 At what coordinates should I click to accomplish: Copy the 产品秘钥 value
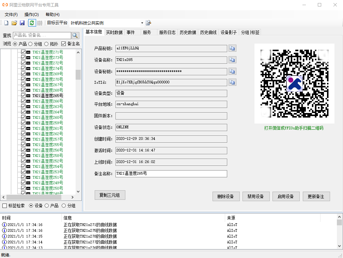(x=232, y=48)
